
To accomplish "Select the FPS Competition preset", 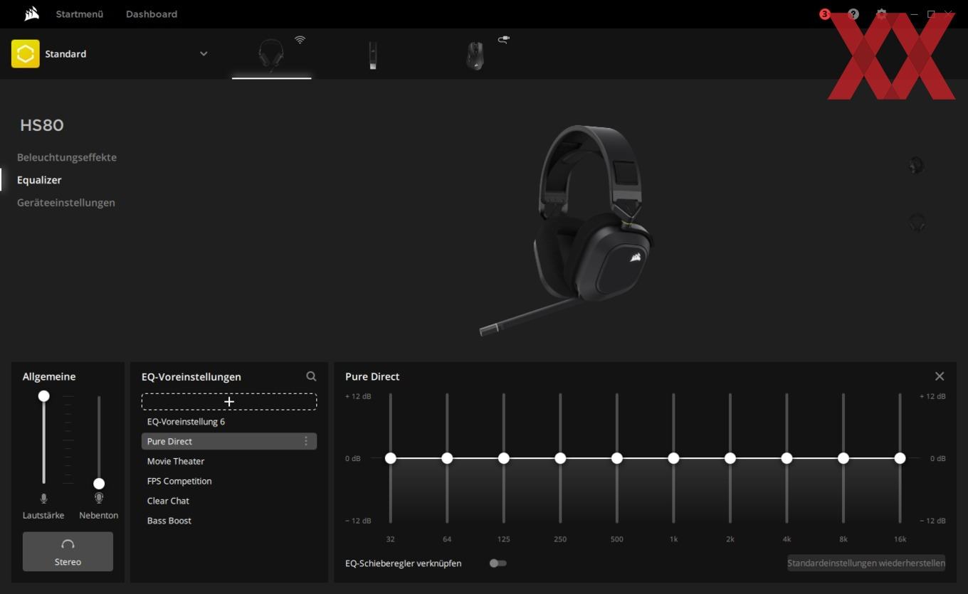I will (229, 482).
